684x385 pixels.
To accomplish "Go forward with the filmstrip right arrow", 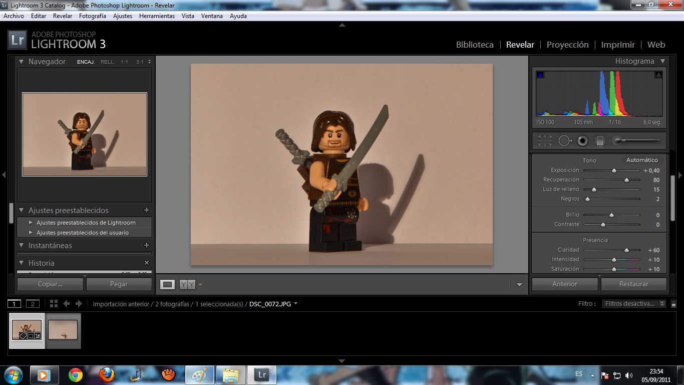I will [x=79, y=304].
